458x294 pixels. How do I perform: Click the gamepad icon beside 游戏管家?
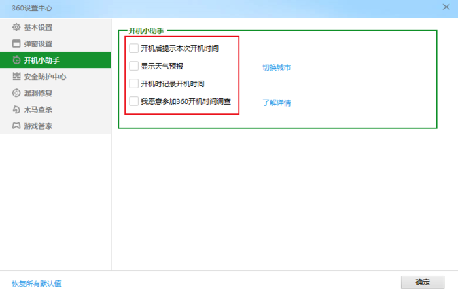[16, 126]
